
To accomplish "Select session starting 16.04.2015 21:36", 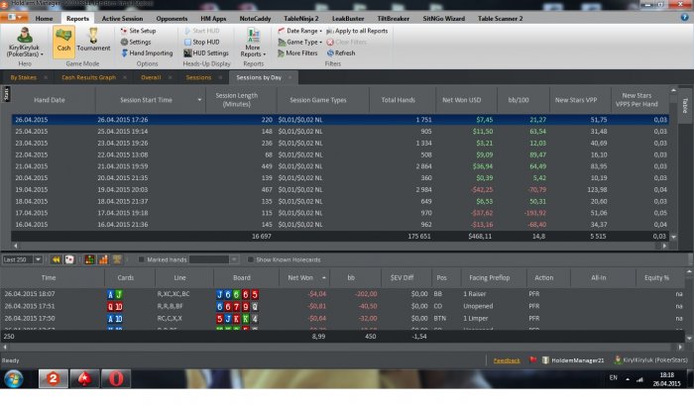I will click(x=340, y=225).
